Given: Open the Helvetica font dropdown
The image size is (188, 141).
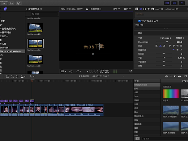Looking at the screenshot, I should tap(166, 38).
